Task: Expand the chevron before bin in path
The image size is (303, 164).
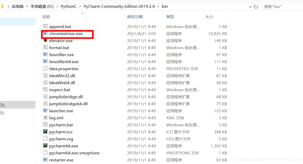Action: click(158, 6)
